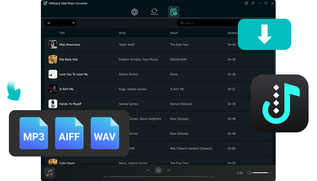The height and width of the screenshot is (181, 317).
Task: Select the Calm Down song title
Action: (67, 163)
